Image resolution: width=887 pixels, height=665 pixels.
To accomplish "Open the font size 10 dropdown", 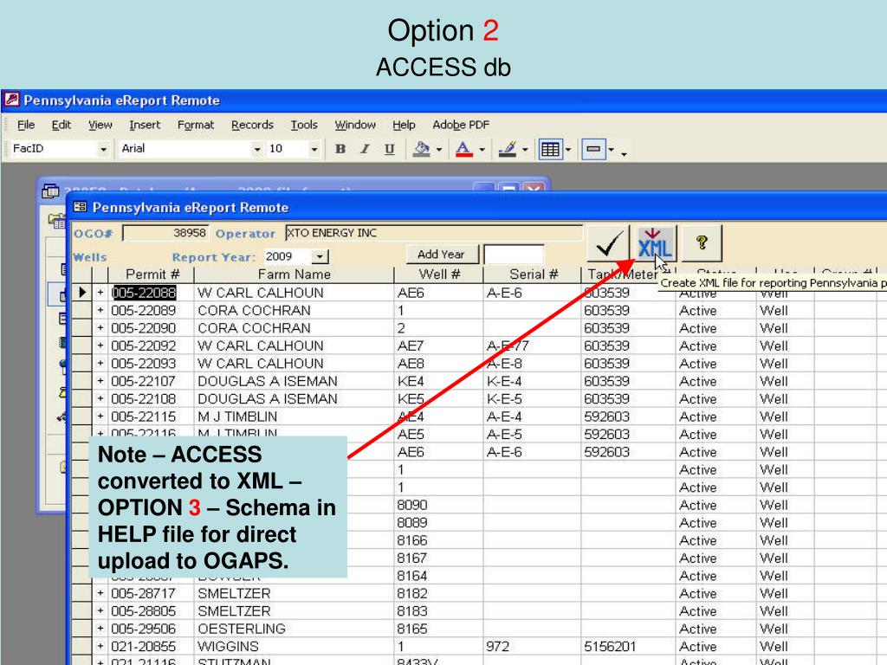I will click(x=314, y=149).
